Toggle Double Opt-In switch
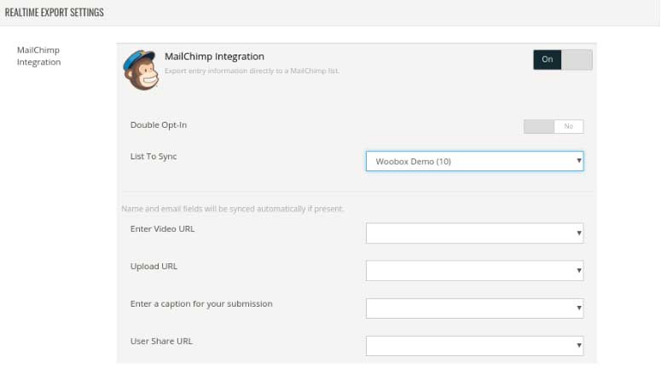 [554, 126]
